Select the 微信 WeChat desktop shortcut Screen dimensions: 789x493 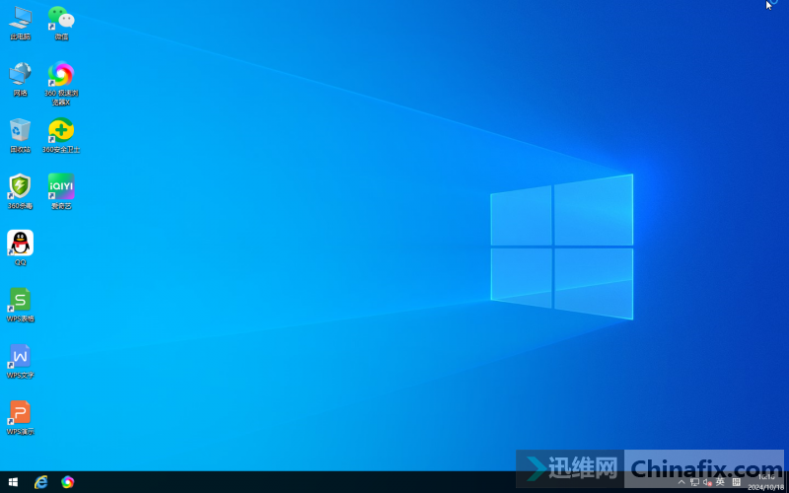coord(61,23)
